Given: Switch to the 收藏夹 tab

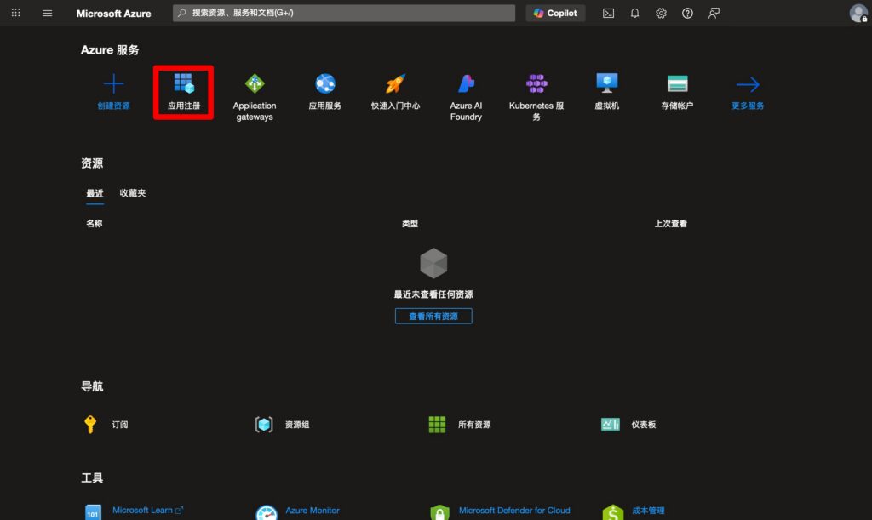Looking at the screenshot, I should 133,193.
